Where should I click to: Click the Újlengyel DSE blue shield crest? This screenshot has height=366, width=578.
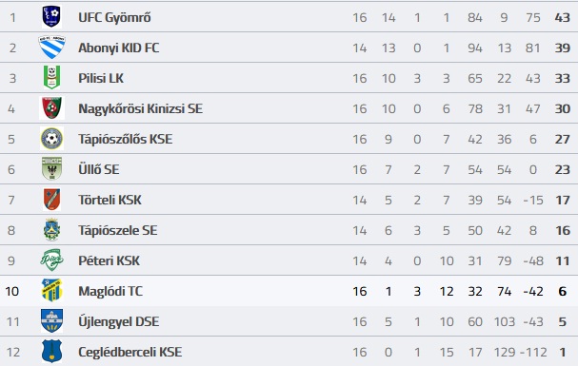coord(51,320)
